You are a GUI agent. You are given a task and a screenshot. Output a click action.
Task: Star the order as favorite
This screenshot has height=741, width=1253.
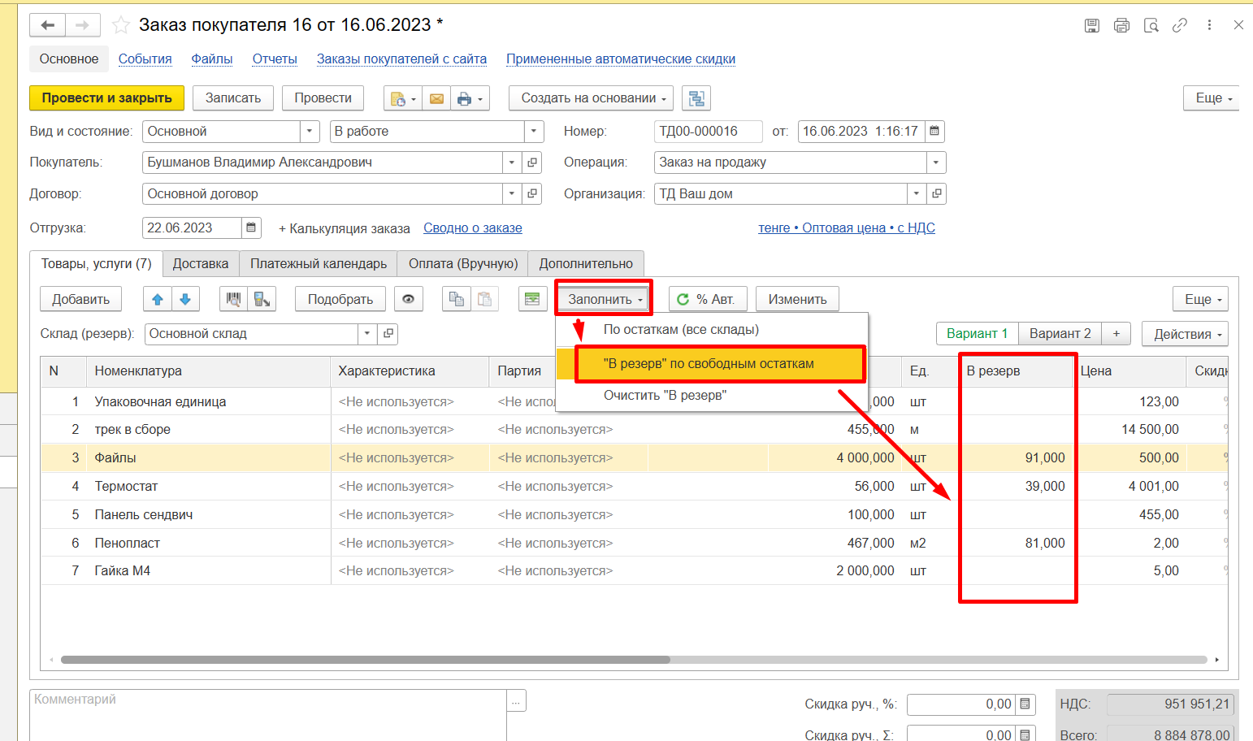121,25
